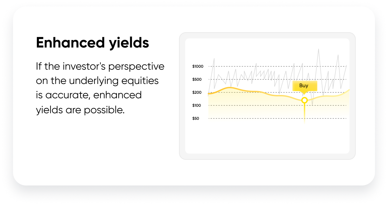Click the yellow curve's peak near $200
Viewport: 388px width, 205px height.
click(x=230, y=88)
